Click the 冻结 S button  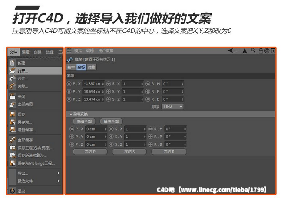click(129, 152)
